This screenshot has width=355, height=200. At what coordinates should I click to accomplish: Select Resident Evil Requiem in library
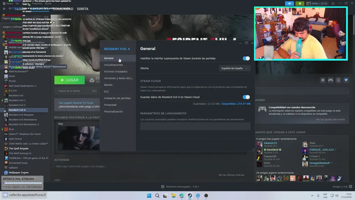pos(21,115)
